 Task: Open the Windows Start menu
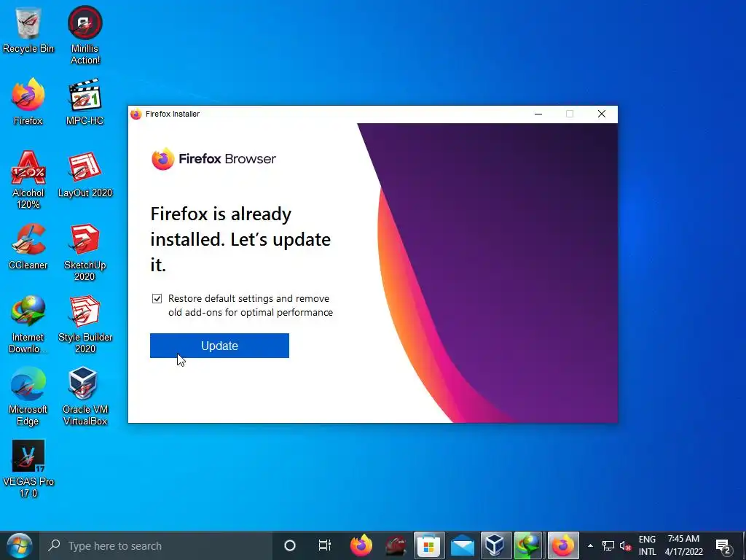[20, 545]
